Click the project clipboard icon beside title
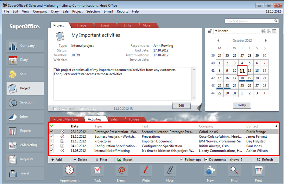The width and height of the screenshot is (284, 184). click(x=60, y=36)
